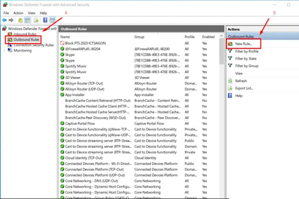Screen dimensions: 299x199
Task: Open the View menu in the menu bar
Action: click(x=32, y=13)
